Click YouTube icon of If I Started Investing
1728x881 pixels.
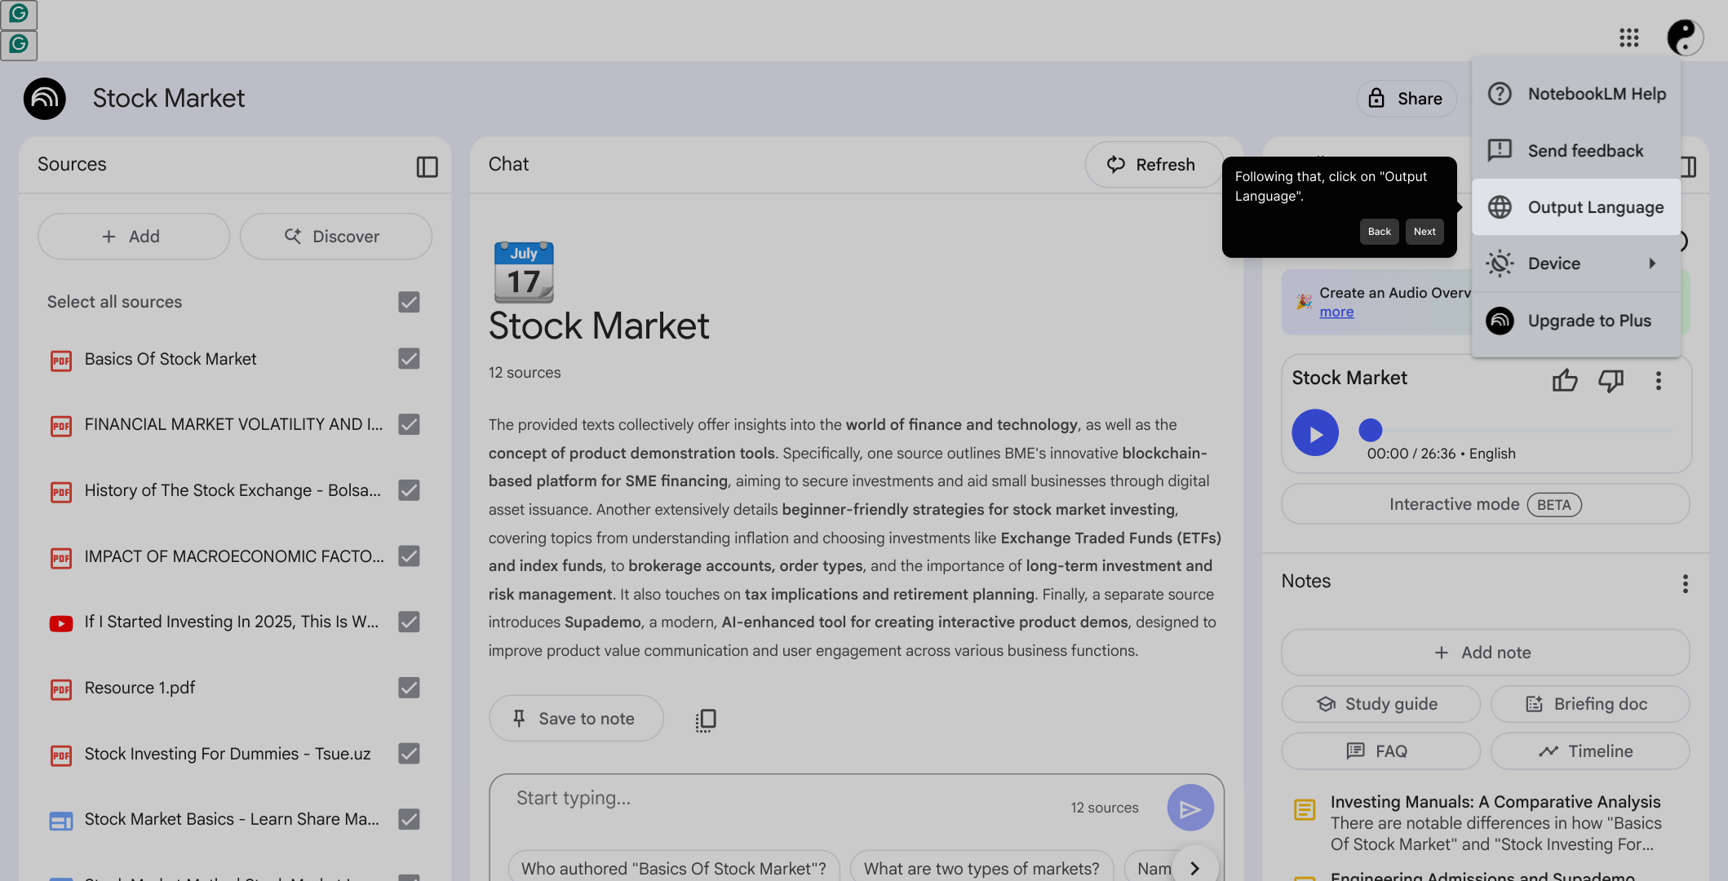pos(61,624)
